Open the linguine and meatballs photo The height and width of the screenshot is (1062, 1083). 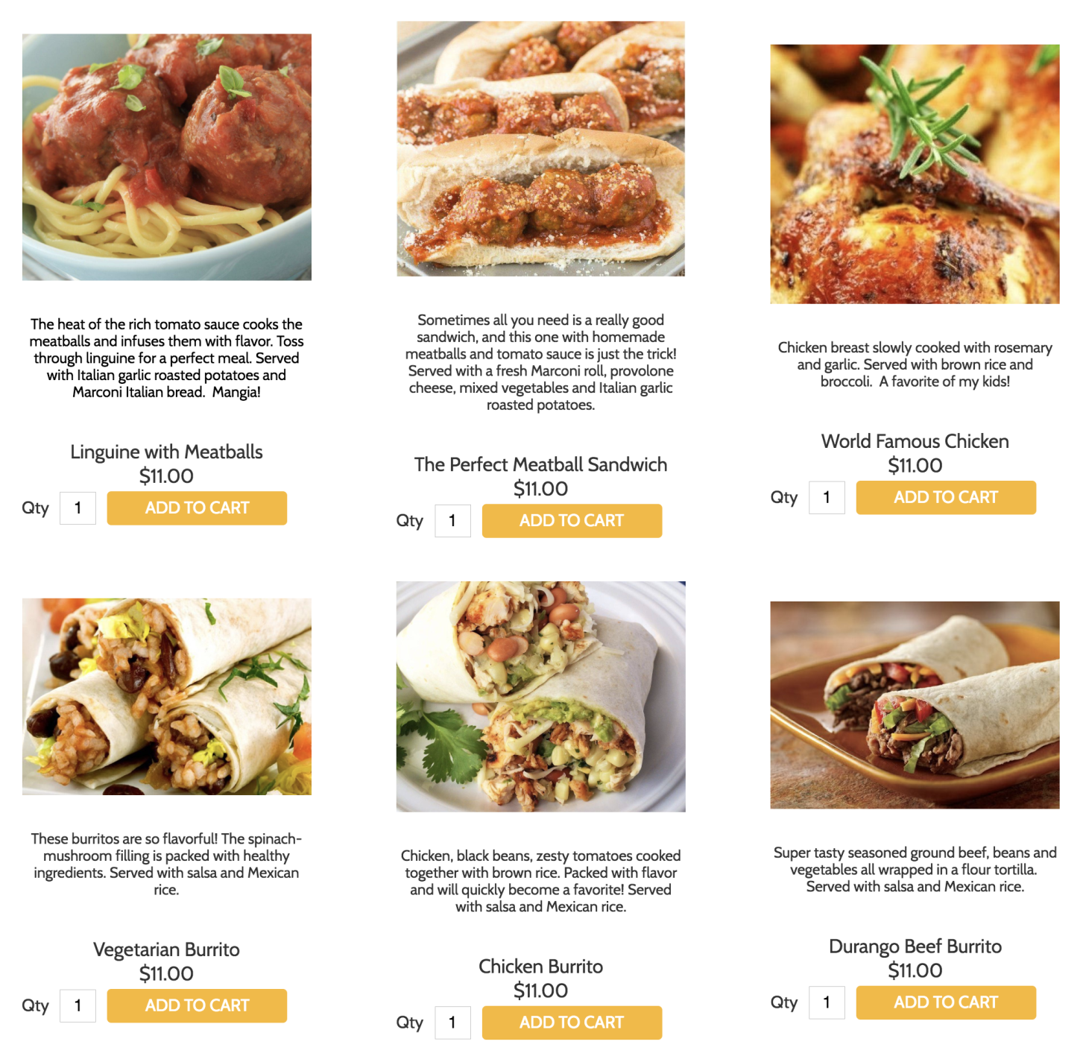pyautogui.click(x=167, y=157)
